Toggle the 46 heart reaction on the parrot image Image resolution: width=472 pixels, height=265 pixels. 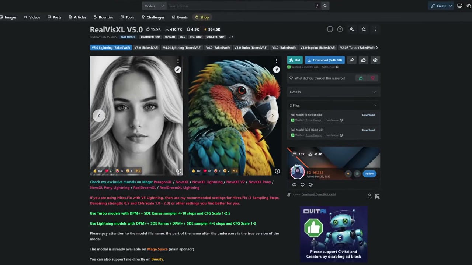[208, 171]
